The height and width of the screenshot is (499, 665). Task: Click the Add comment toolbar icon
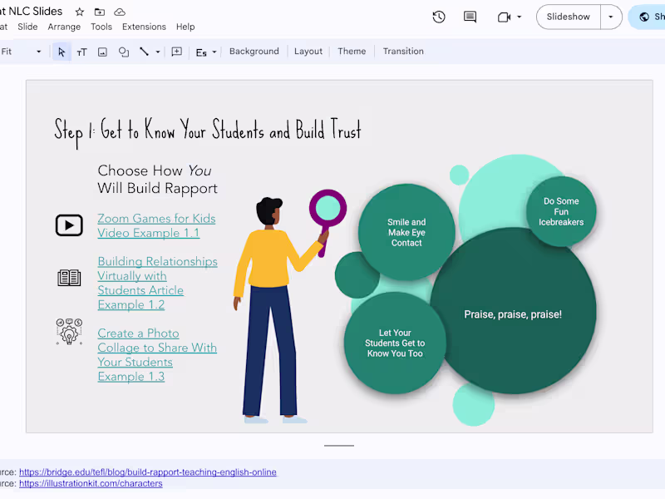176,52
